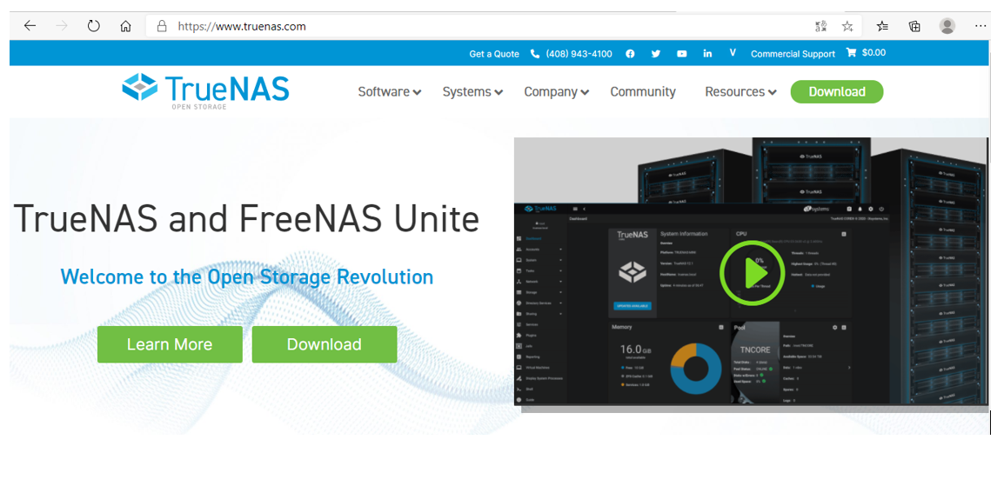1004x493 pixels.
Task: Click the browser forward arrow
Action: 62,26
